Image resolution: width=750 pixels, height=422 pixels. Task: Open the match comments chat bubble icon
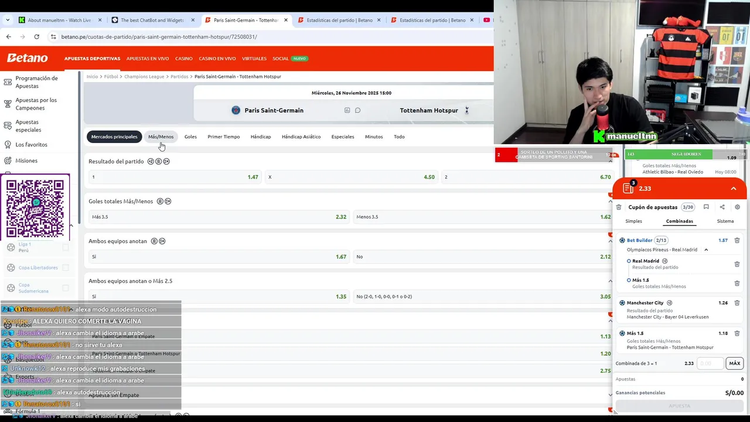coord(357,110)
